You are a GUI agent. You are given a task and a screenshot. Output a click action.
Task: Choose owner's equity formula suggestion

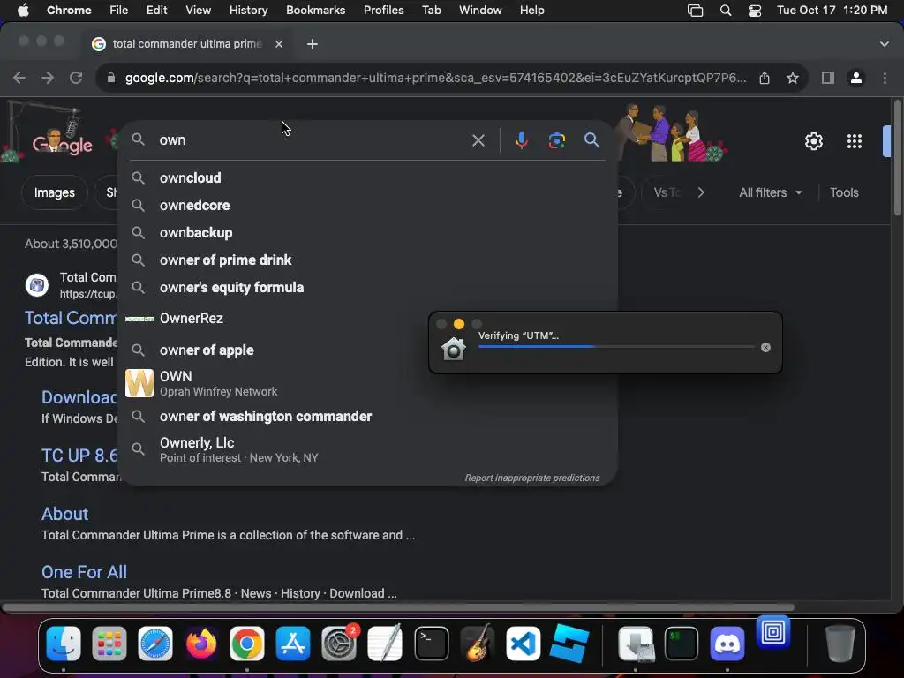tap(367, 287)
